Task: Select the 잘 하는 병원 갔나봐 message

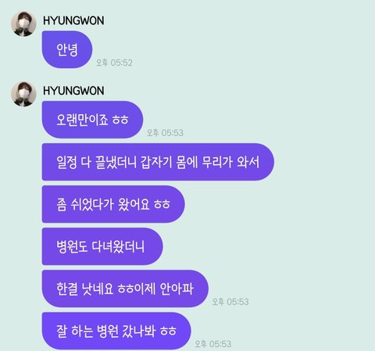Action: click(116, 331)
